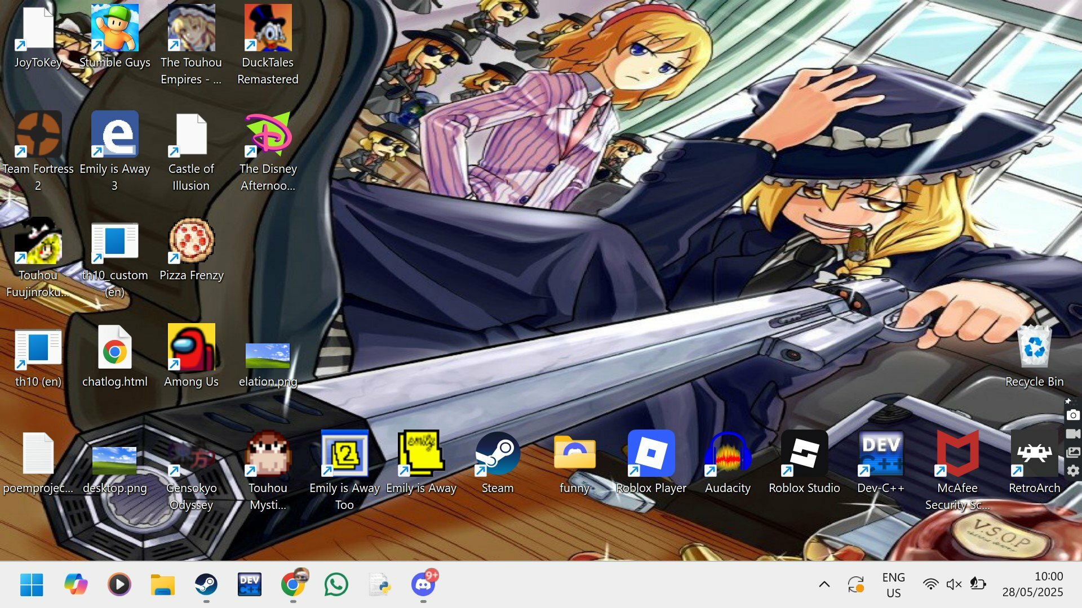Click the overlay video record icon

point(1073,434)
